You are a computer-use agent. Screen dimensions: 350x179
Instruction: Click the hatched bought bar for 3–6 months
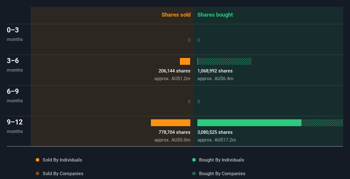[x=225, y=61]
